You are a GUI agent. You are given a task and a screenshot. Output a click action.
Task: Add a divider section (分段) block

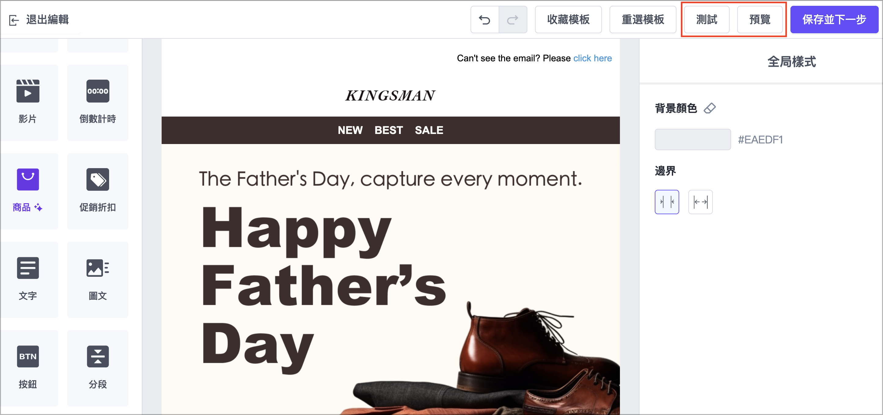pyautogui.click(x=98, y=366)
